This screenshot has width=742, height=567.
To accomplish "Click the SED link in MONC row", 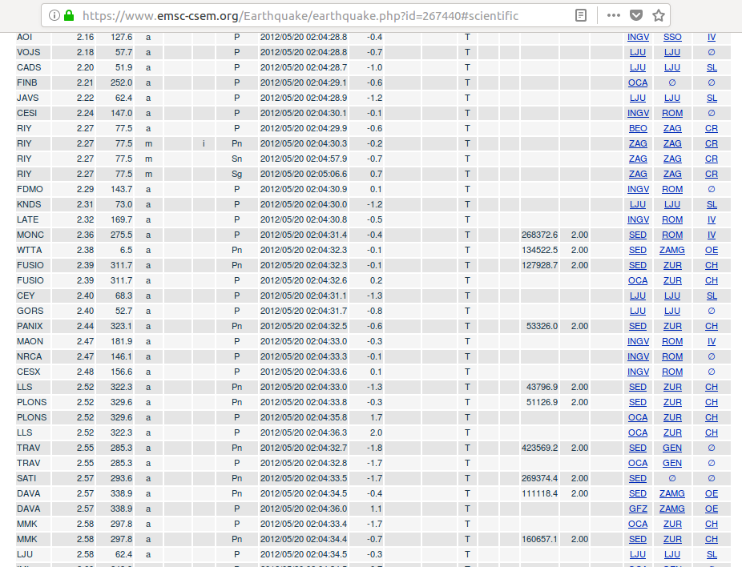I will 638,235.
